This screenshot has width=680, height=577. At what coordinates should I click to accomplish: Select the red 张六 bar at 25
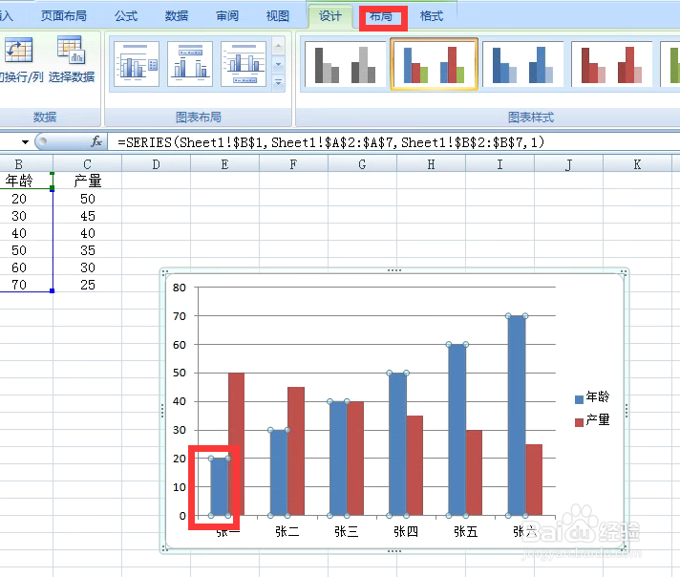pos(534,480)
